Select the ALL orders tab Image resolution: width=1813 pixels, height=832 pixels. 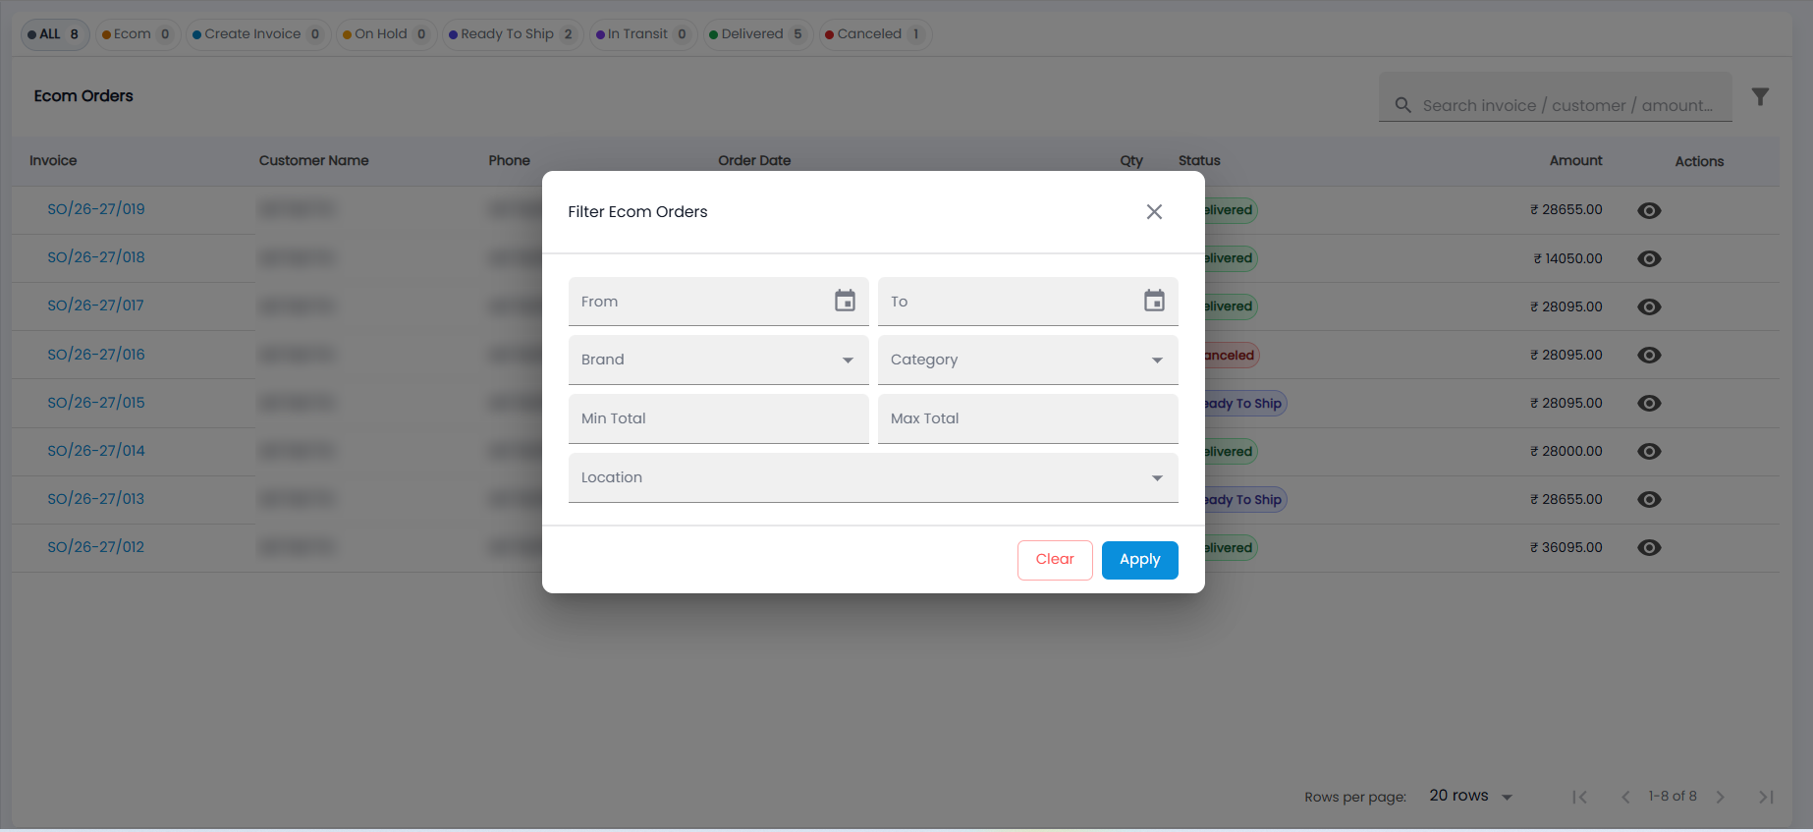point(55,34)
